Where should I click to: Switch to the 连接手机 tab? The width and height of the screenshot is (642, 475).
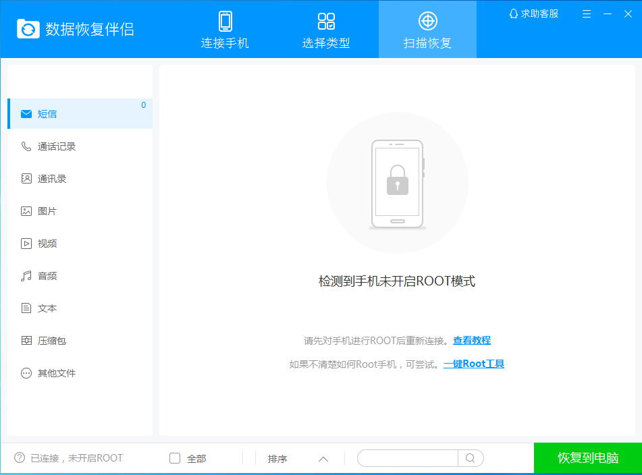click(225, 30)
